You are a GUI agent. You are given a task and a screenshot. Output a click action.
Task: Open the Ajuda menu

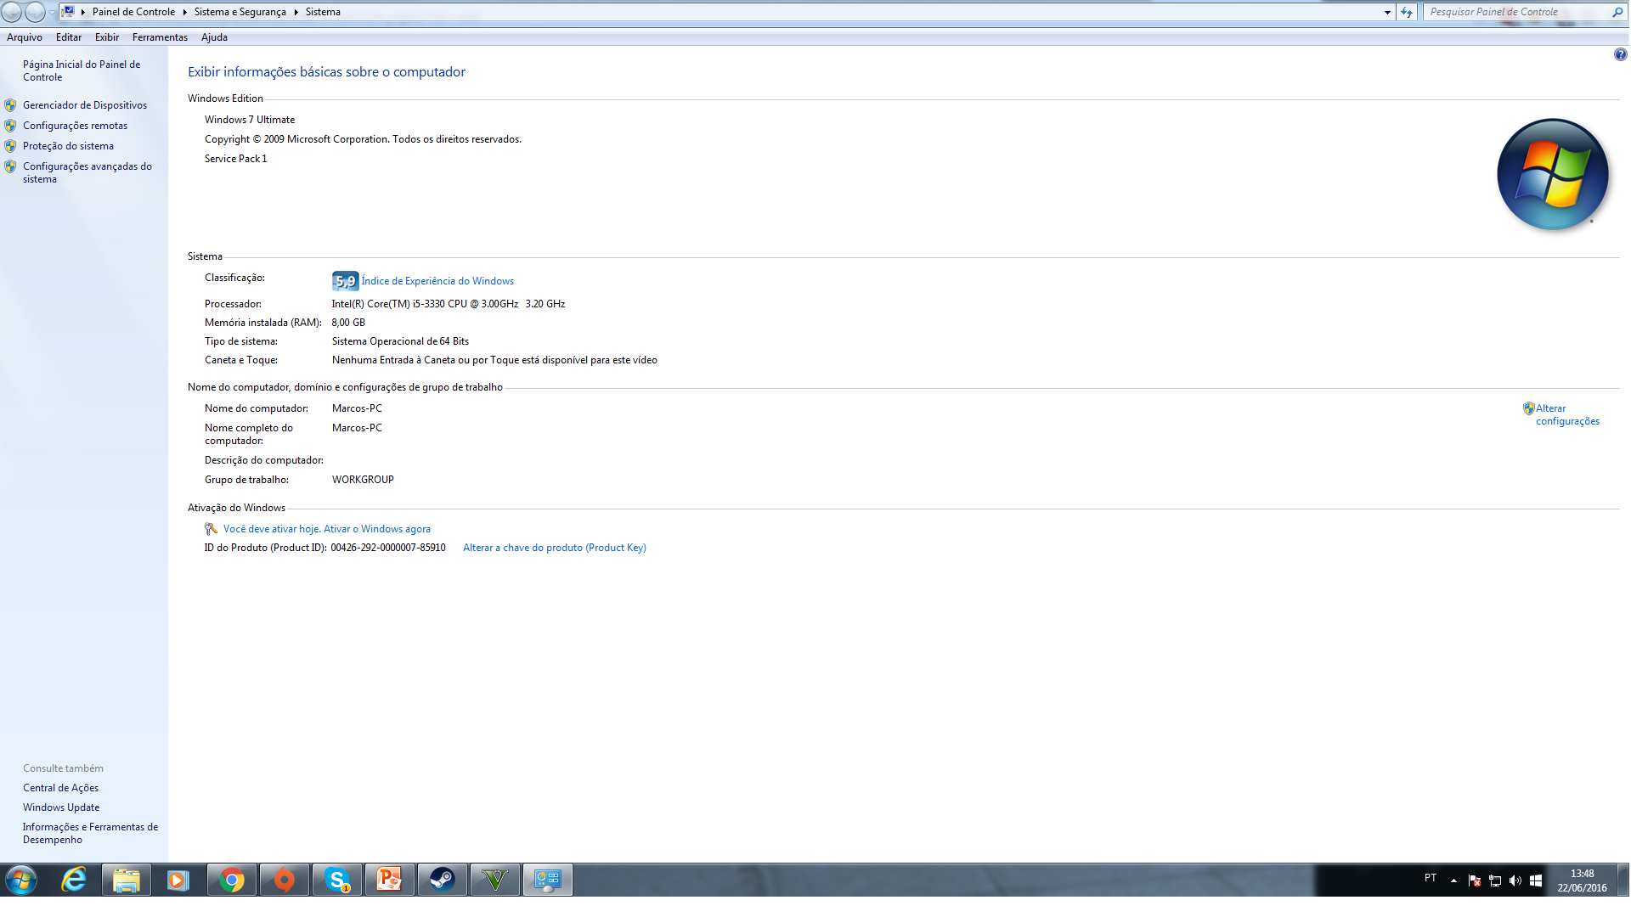click(x=214, y=37)
